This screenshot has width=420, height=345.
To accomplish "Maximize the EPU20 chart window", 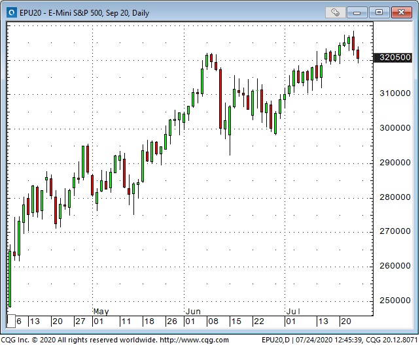I will click(x=379, y=12).
